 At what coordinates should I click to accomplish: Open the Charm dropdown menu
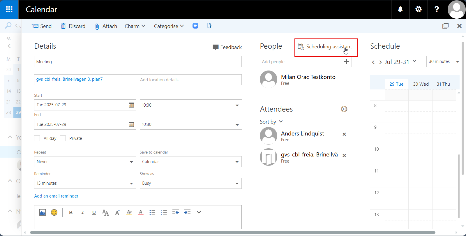pyautogui.click(x=135, y=26)
